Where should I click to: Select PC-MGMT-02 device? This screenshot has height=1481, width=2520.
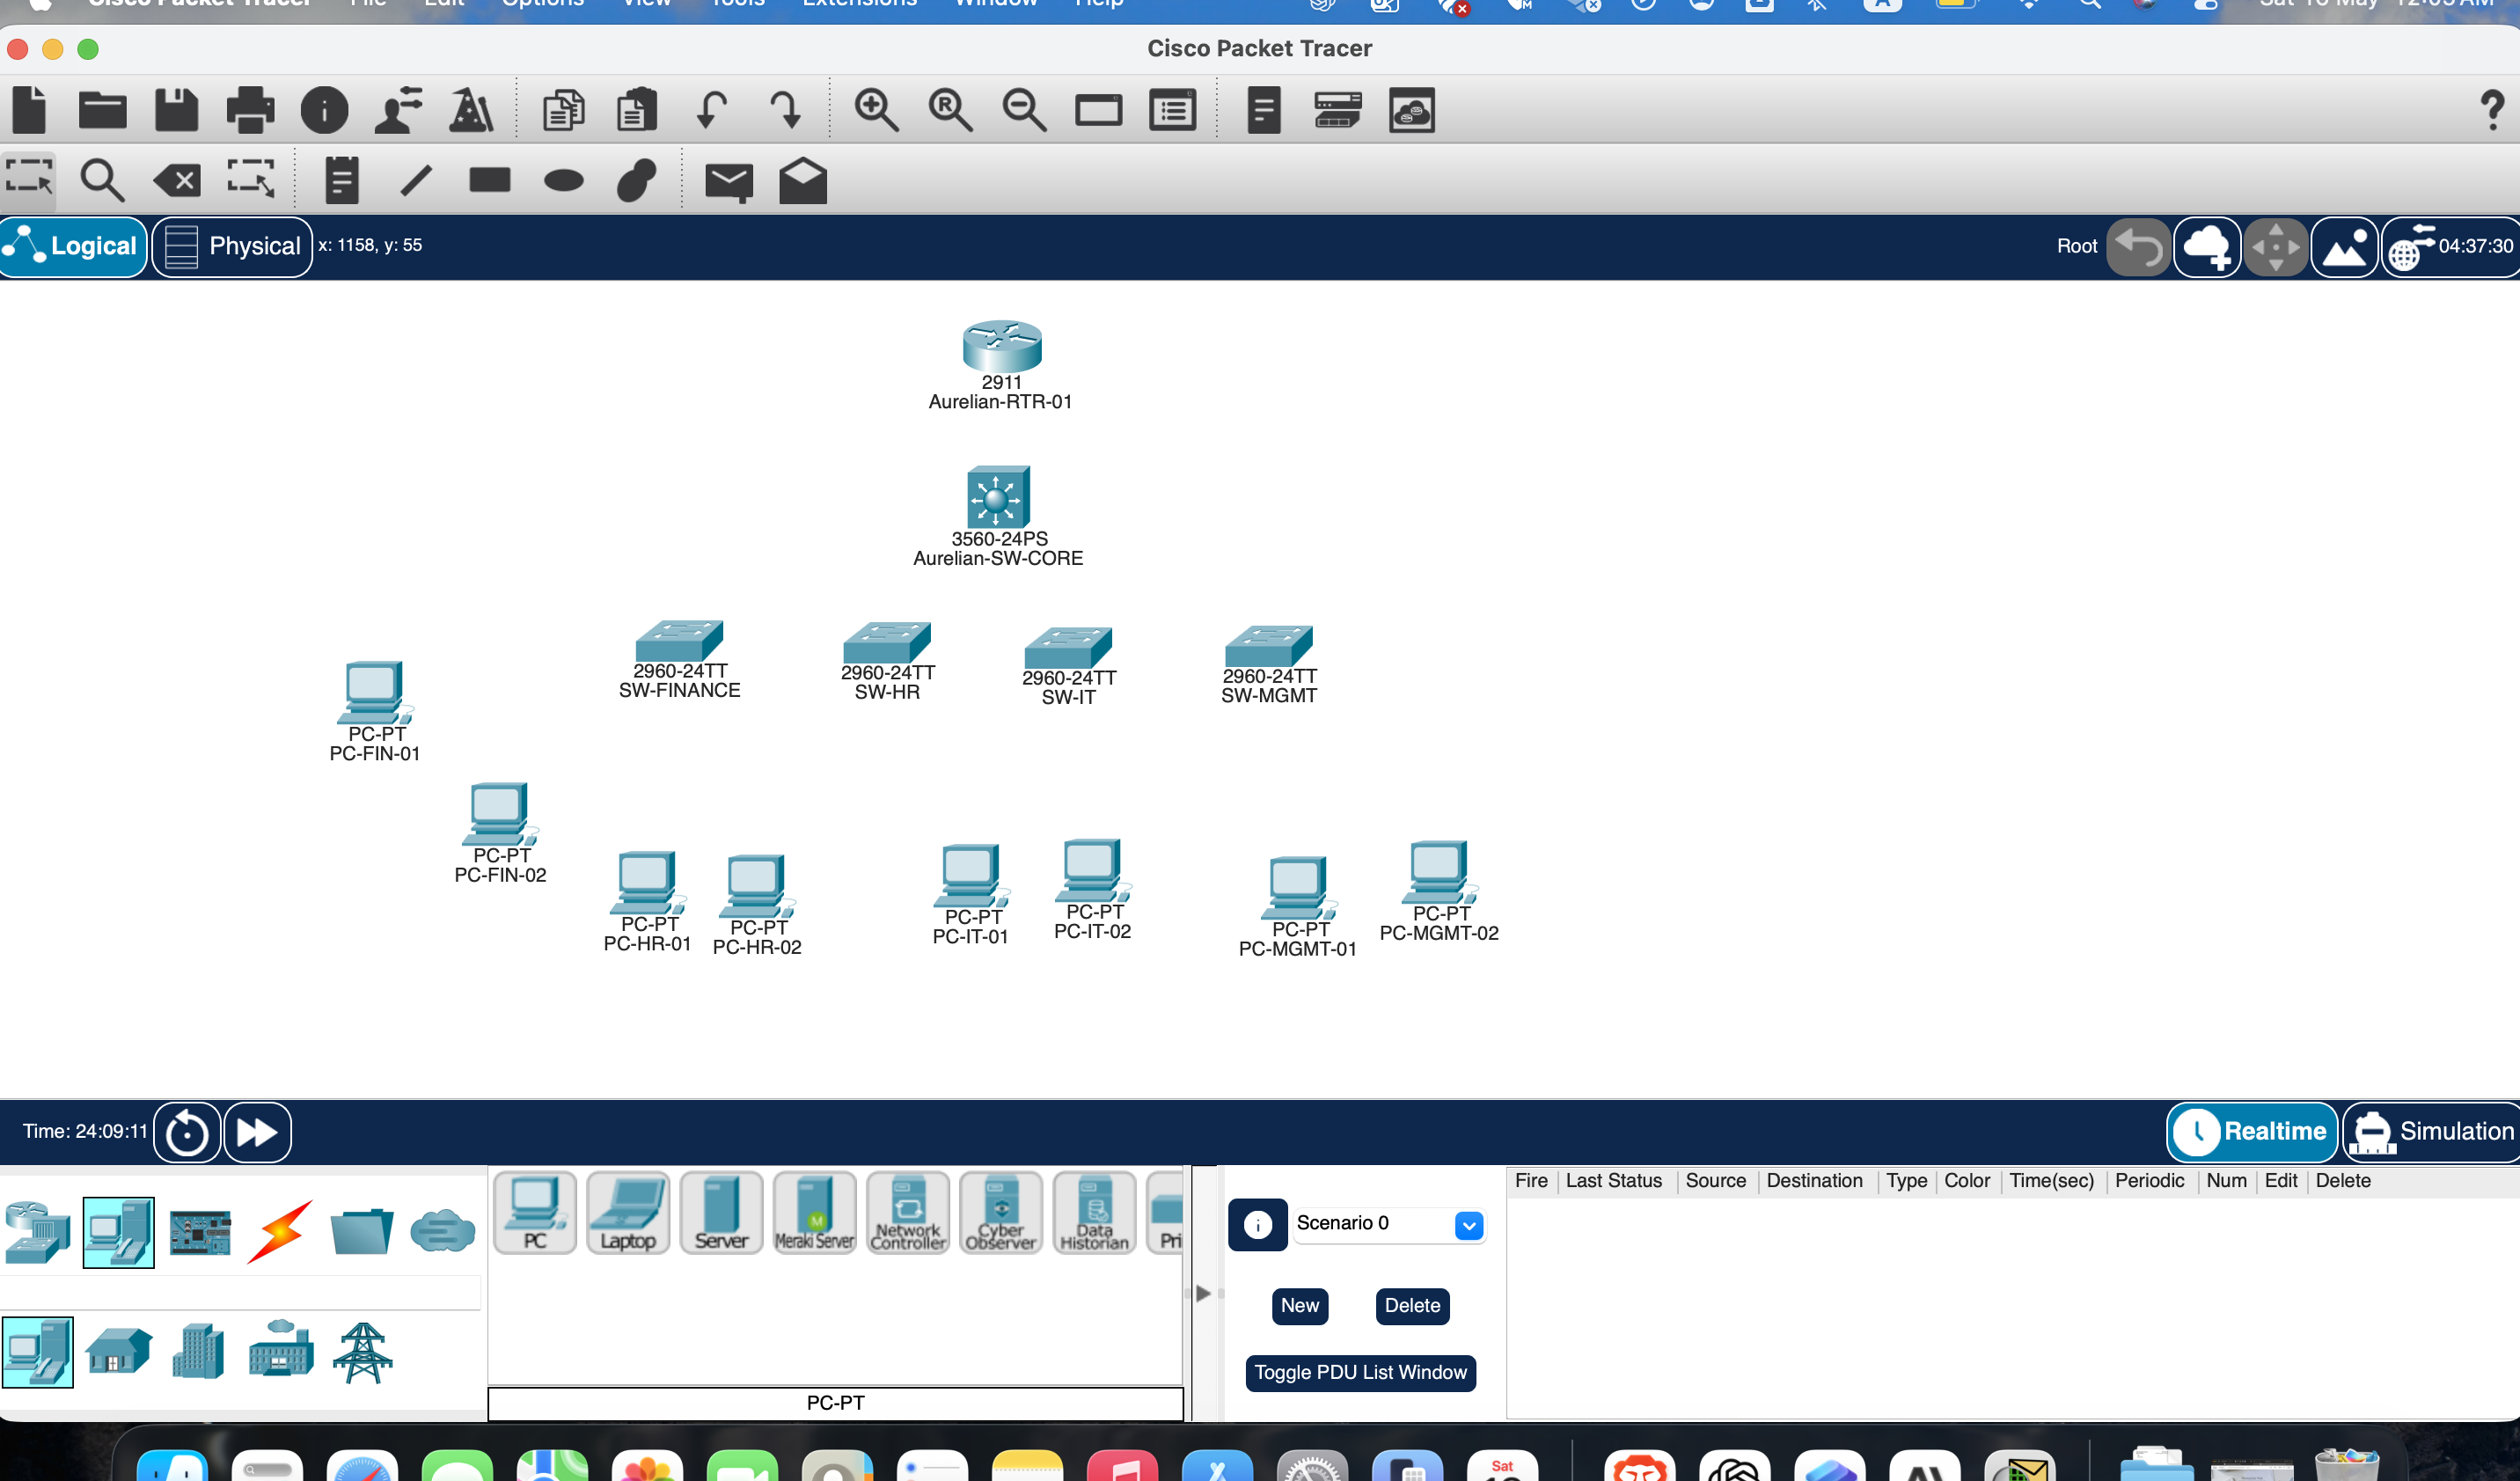tap(1439, 873)
